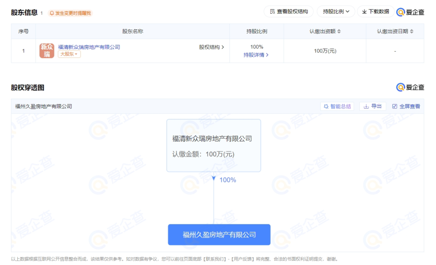436x265 pixels.
Task: Select the 福清新众瑞房地产有限公司 chart node
Action: [214, 145]
